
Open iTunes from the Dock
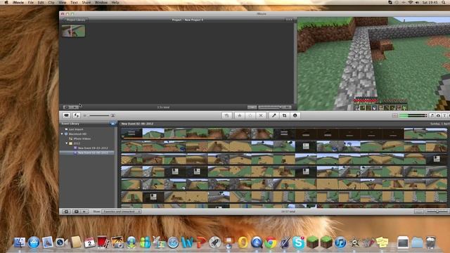(x=340, y=242)
